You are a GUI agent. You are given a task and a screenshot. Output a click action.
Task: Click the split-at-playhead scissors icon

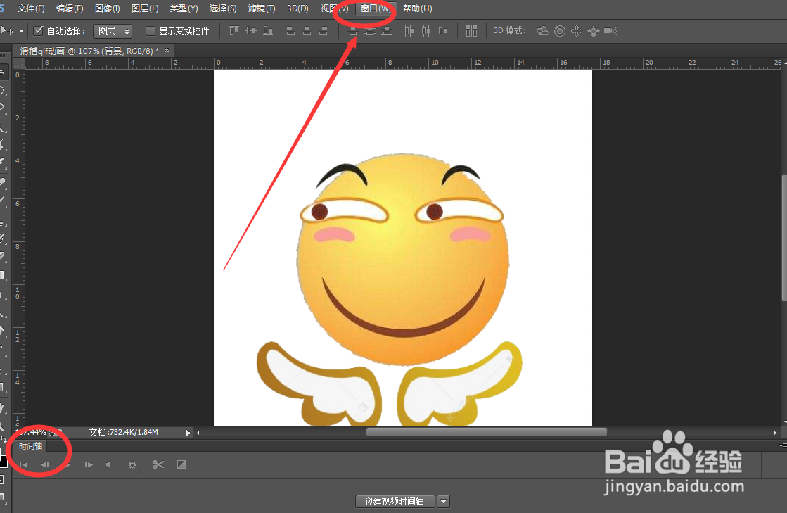pyautogui.click(x=158, y=464)
